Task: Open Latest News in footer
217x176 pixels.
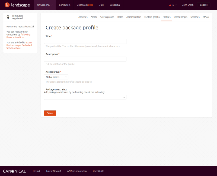Action: tap(53, 171)
